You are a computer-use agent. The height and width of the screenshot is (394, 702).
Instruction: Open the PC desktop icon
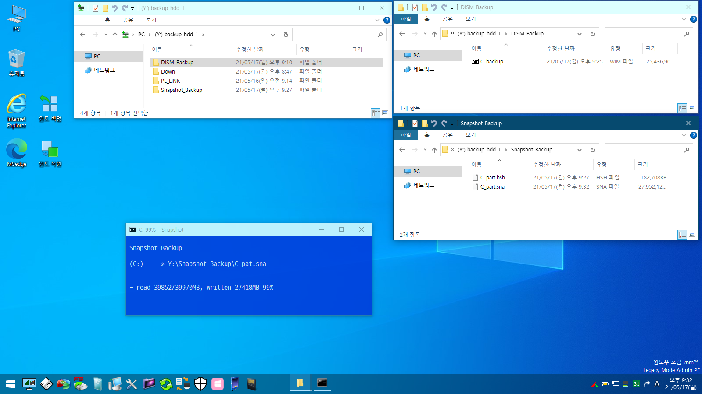pos(17,18)
